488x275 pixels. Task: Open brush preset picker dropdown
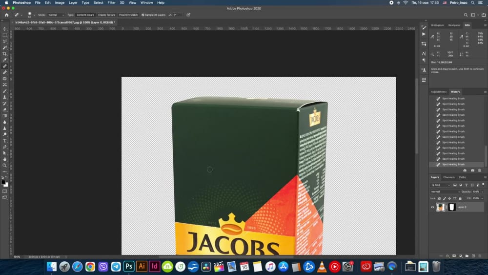coord(34,15)
